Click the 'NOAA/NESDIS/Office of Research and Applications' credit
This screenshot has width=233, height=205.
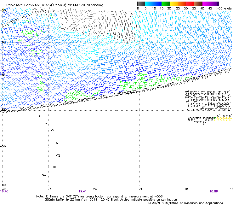coord(185,203)
